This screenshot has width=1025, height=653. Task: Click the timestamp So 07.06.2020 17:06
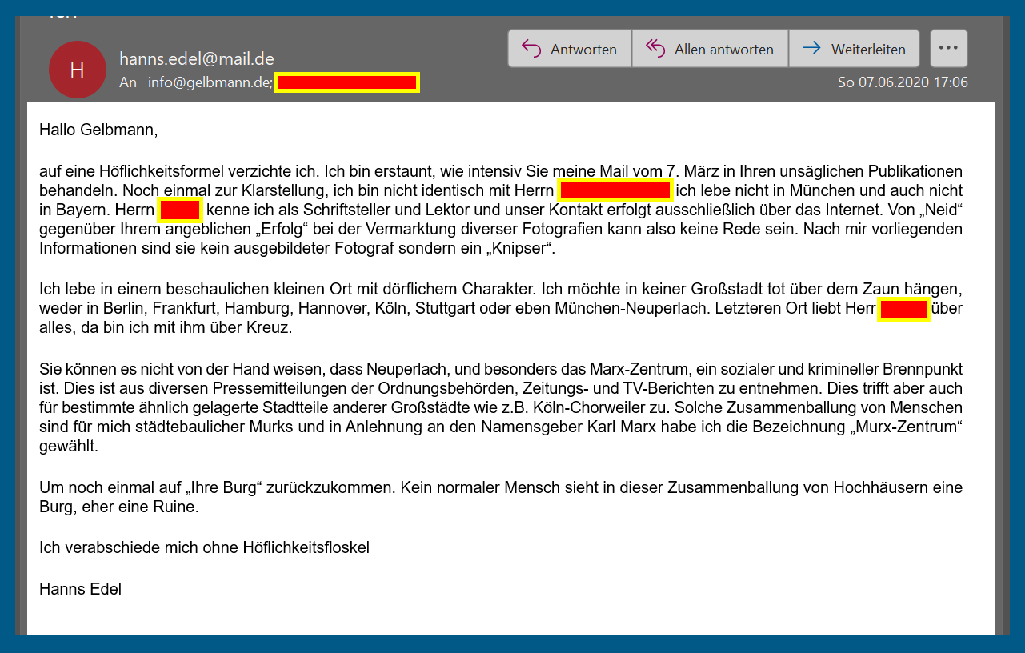click(x=903, y=82)
